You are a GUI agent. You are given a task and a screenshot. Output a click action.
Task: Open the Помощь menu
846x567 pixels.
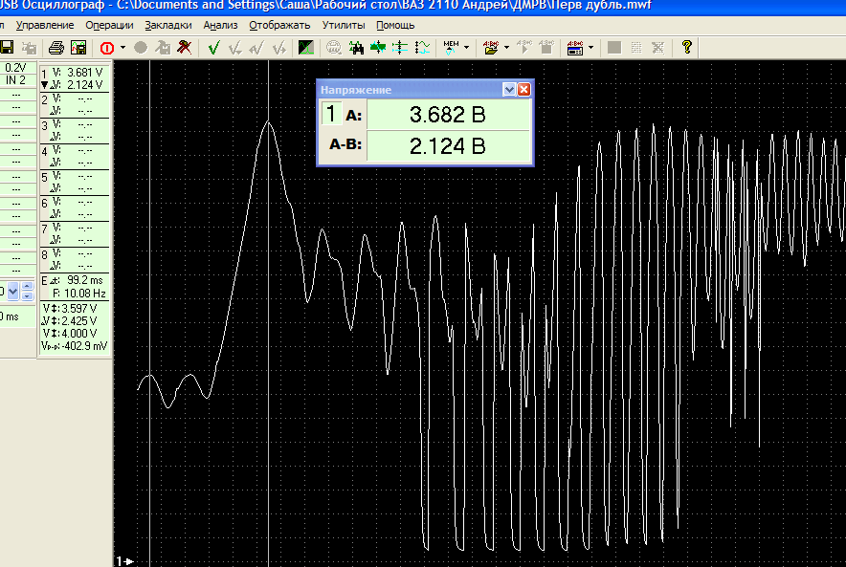(395, 25)
